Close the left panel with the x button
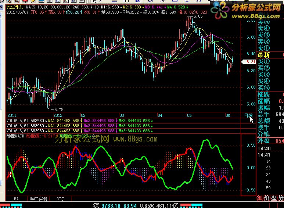The image size is (284, 208). (1, 7)
